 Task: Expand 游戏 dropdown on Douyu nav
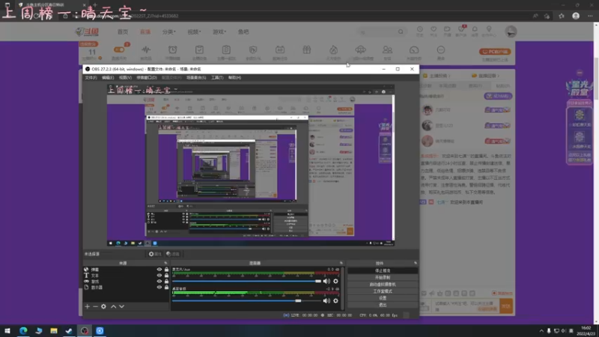pos(219,31)
